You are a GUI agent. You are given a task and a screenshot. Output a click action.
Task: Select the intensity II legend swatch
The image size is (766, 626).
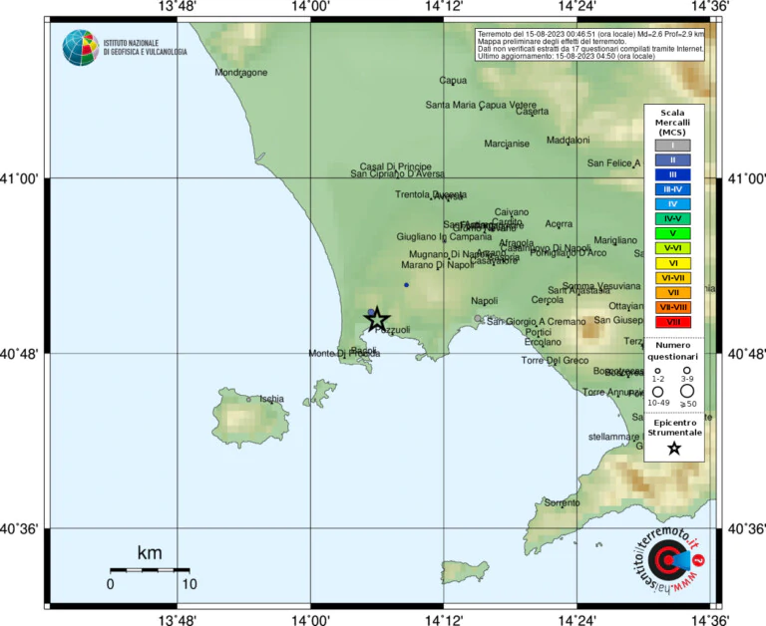672,159
